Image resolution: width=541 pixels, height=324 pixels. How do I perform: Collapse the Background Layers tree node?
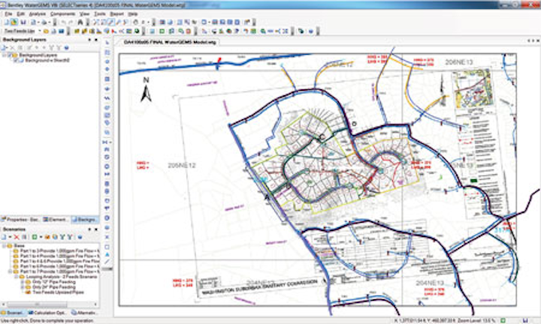(5, 55)
